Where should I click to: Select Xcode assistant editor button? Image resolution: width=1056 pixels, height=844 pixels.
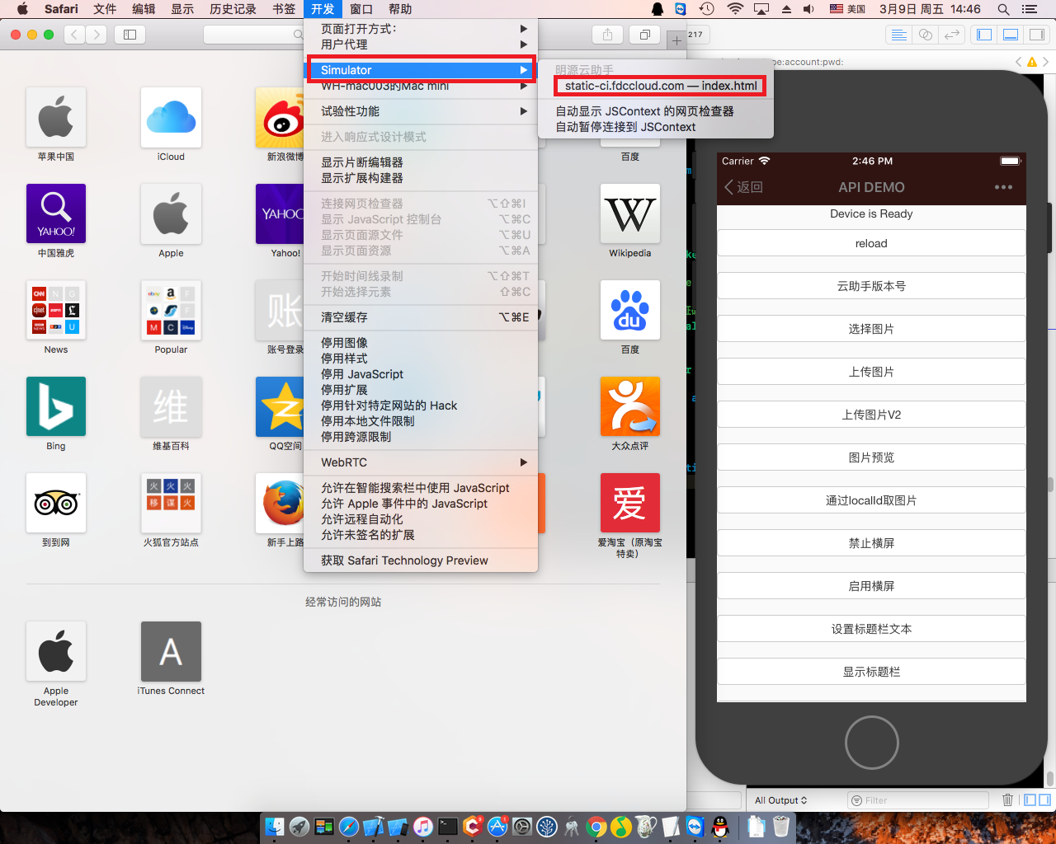click(926, 35)
